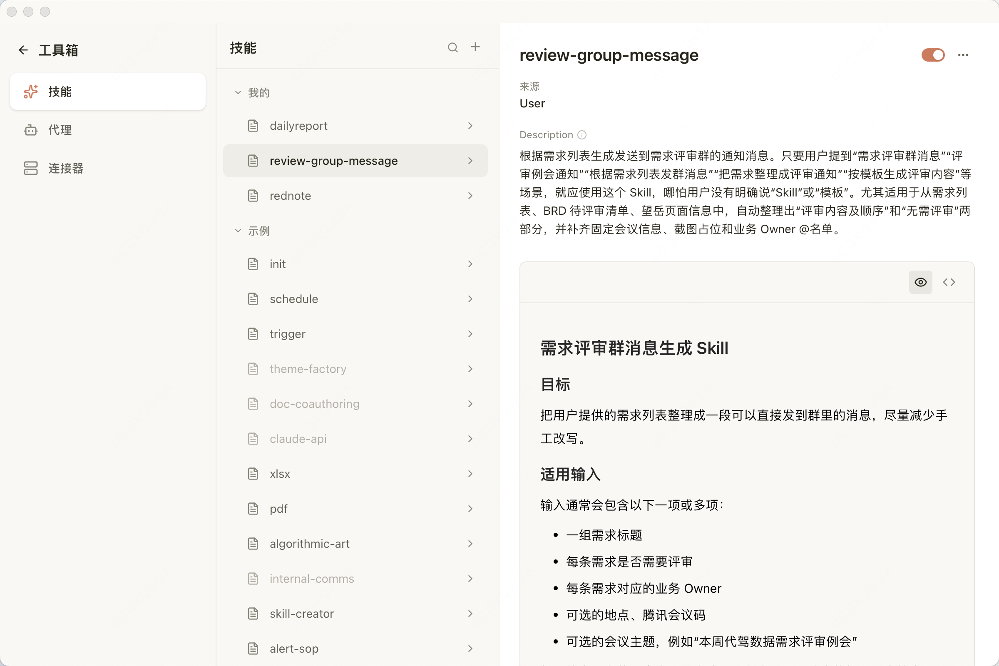
Task: Toggle off the review-group-message skill switch
Action: click(933, 55)
